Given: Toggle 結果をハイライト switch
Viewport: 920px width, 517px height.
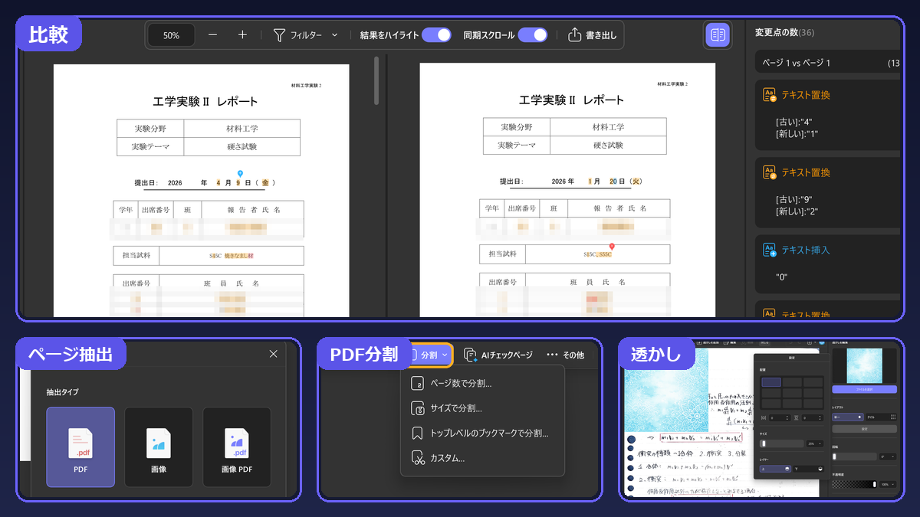Looking at the screenshot, I should [x=436, y=34].
